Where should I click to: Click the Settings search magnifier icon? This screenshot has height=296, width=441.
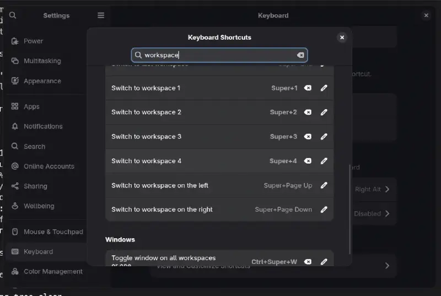(13, 15)
